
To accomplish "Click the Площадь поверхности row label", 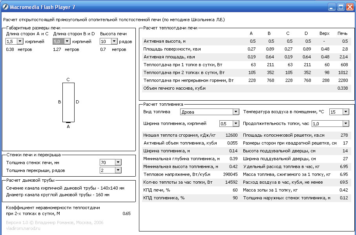I will (172, 49).
